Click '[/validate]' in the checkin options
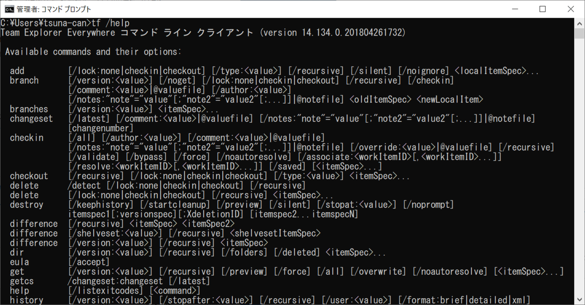The height and width of the screenshot is (305, 585). [x=94, y=157]
